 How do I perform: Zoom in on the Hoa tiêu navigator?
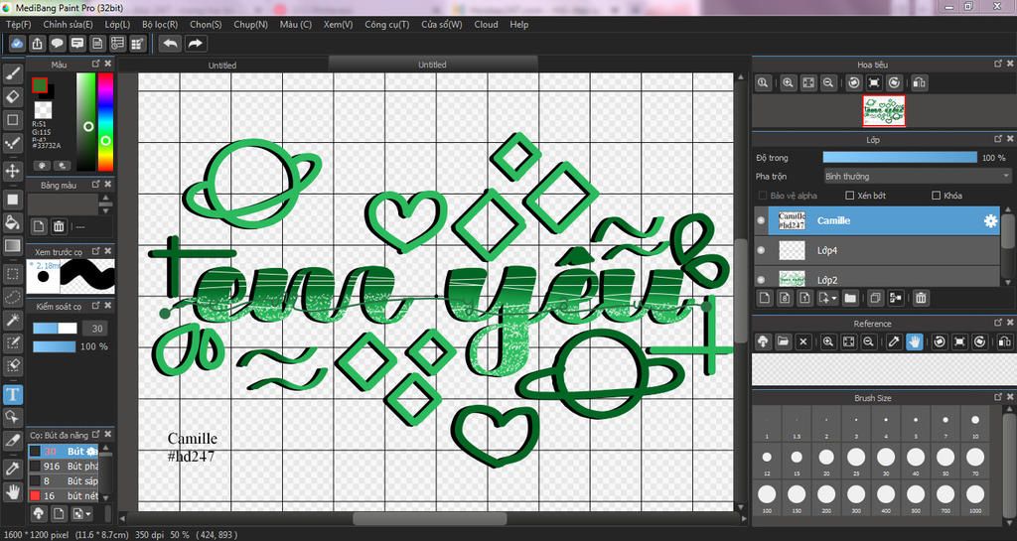pos(788,83)
